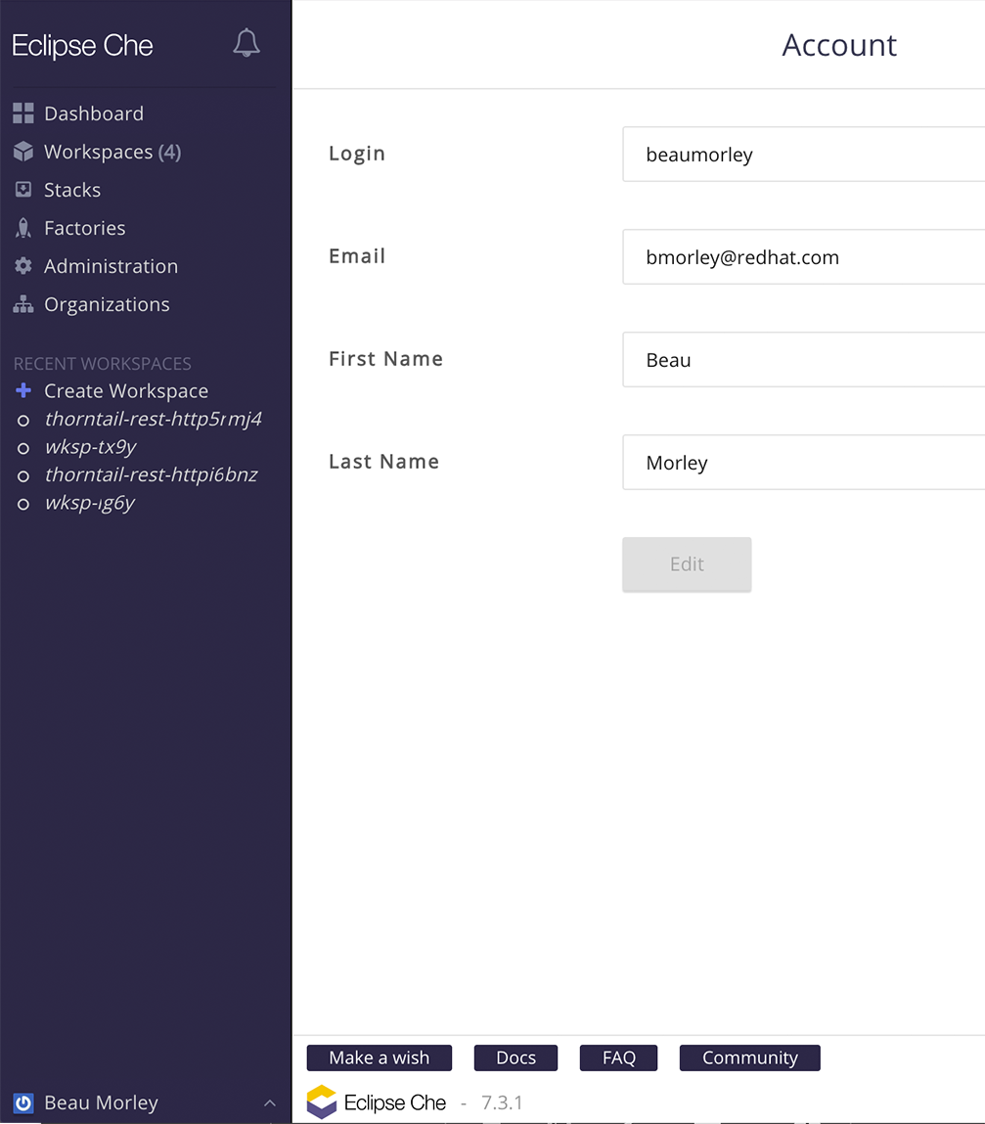Collapse the Beau Morley user menu chevron

[x=270, y=1102]
